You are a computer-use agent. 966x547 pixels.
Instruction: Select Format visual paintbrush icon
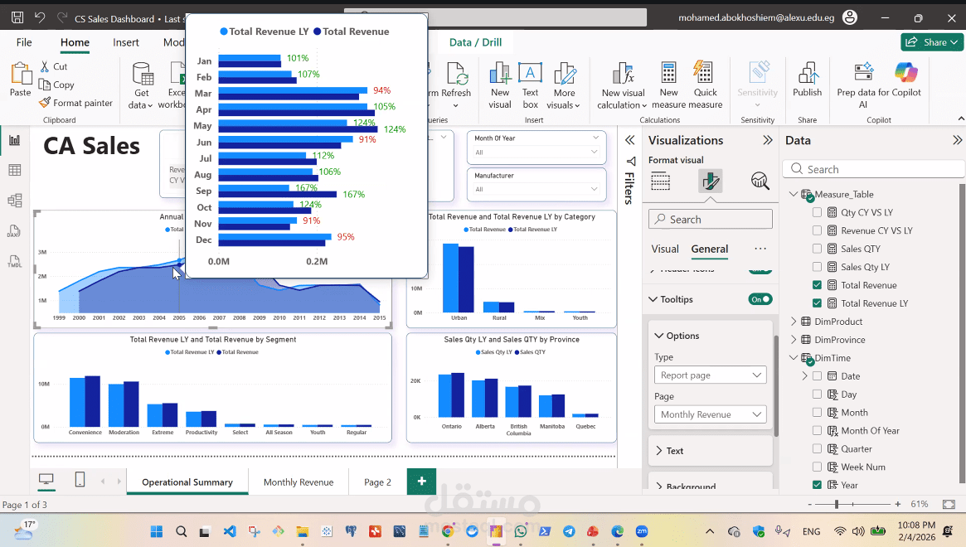pos(711,182)
